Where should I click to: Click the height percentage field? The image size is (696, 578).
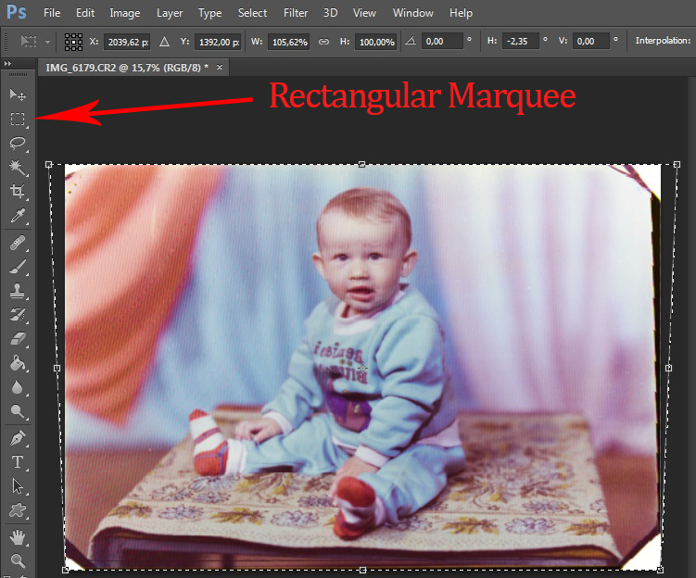pyautogui.click(x=376, y=42)
